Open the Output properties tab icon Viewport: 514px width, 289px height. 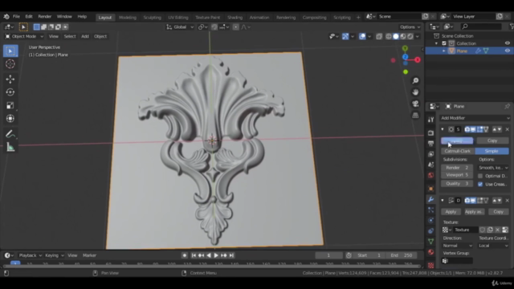(x=430, y=144)
